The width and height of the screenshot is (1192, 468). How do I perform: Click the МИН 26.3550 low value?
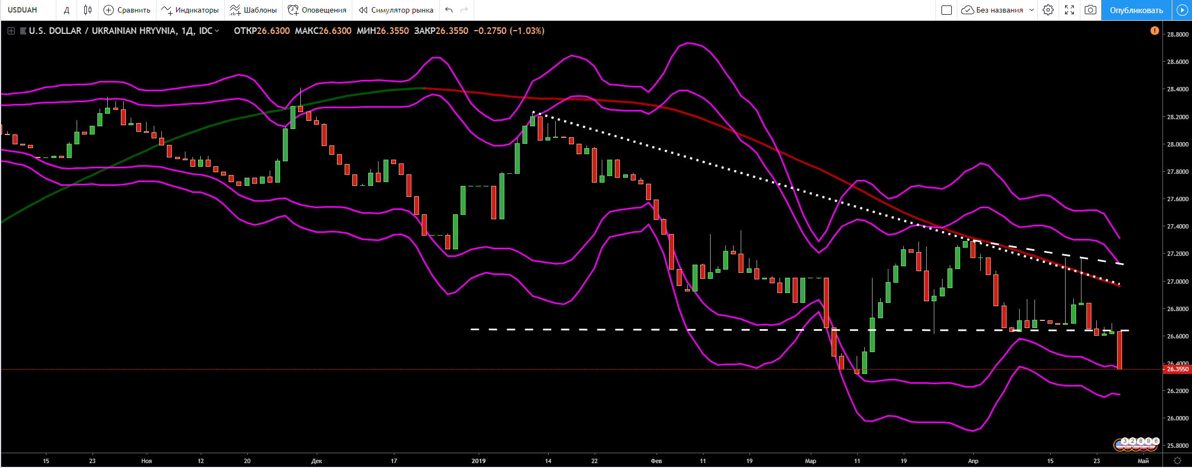tap(383, 31)
